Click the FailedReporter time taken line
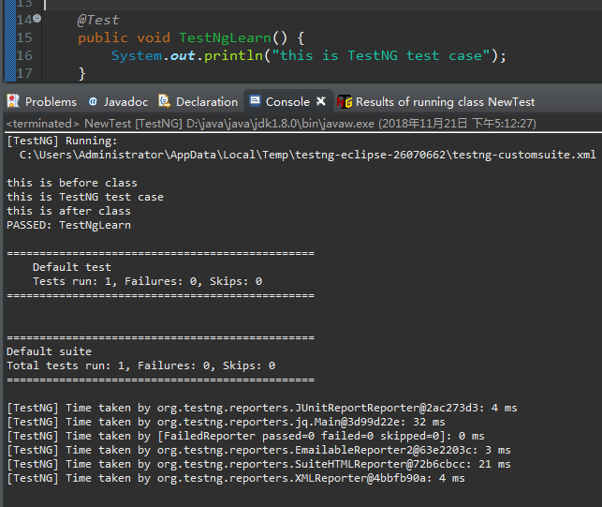Viewport: 602px width, 507px height. 245,436
